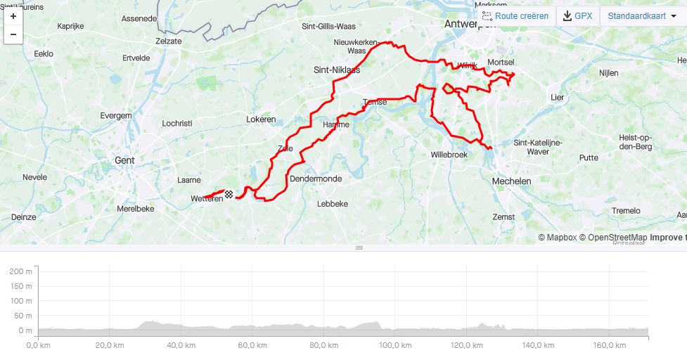This screenshot has height=362, width=687.
Task: Click the checkered finish flag marker
Action: [229, 194]
